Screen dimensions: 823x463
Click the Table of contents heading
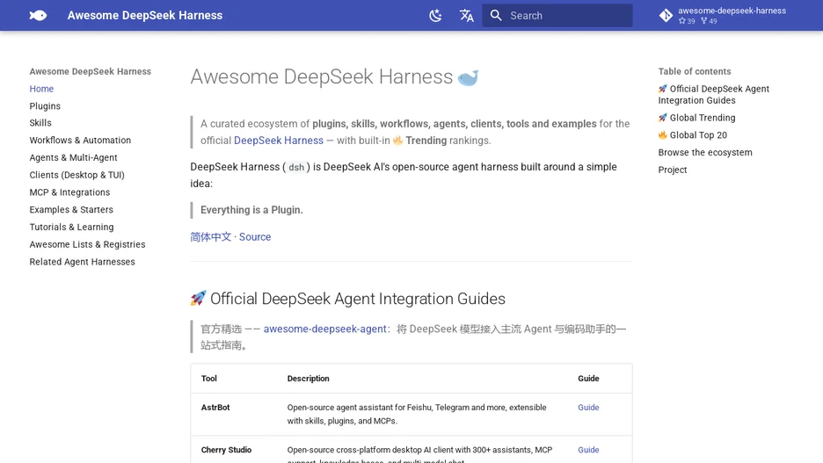pos(695,71)
